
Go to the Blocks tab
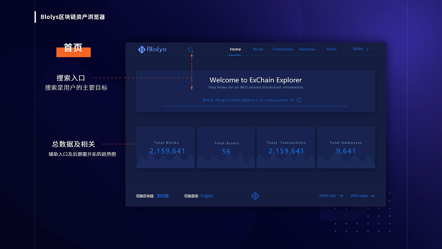[x=258, y=49]
